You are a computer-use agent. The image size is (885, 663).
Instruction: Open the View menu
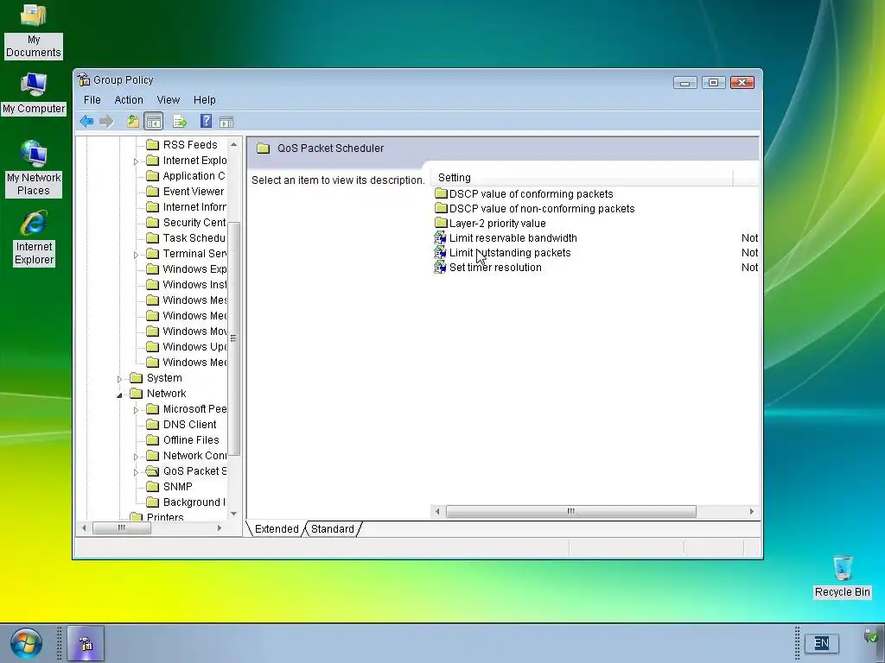coord(169,100)
